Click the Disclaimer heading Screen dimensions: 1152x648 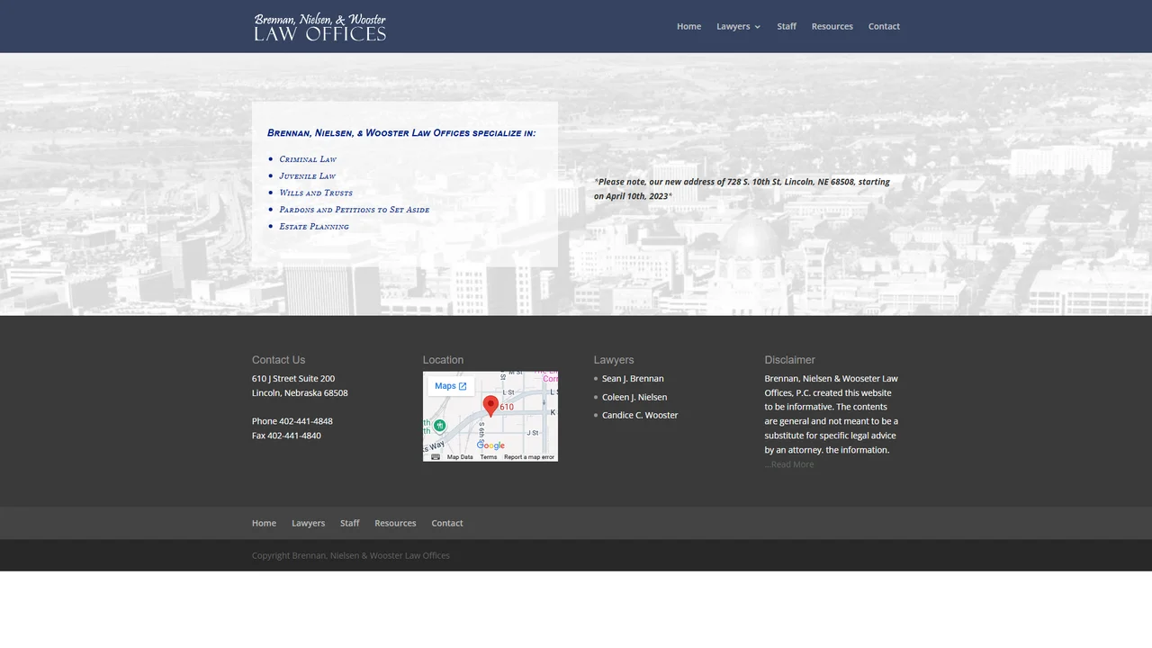[789, 360]
